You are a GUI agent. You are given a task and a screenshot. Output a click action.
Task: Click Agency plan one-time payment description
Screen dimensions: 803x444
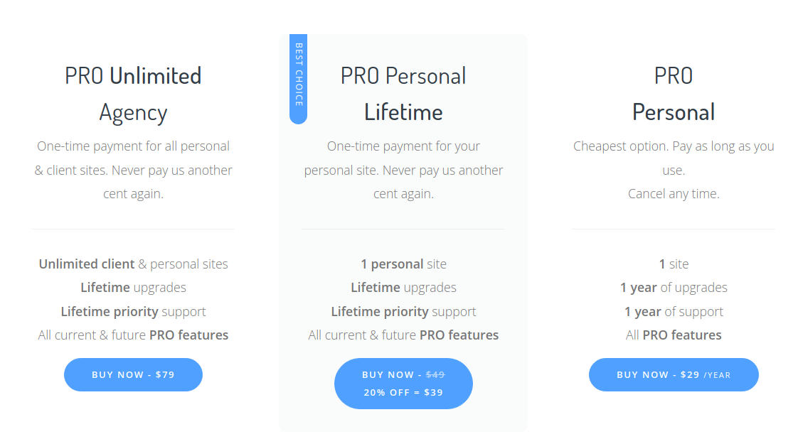coord(133,170)
